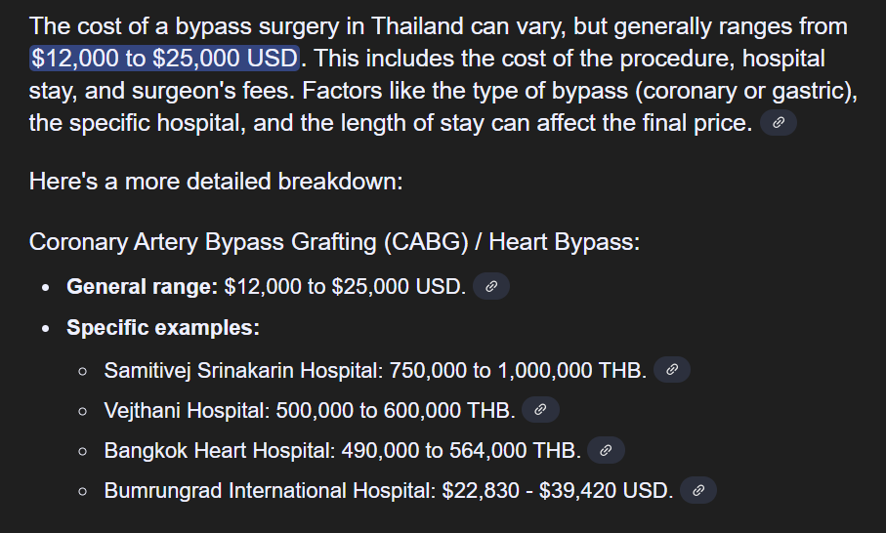
Task: Click Bumrungrad International Hospital price line
Action: click(389, 491)
